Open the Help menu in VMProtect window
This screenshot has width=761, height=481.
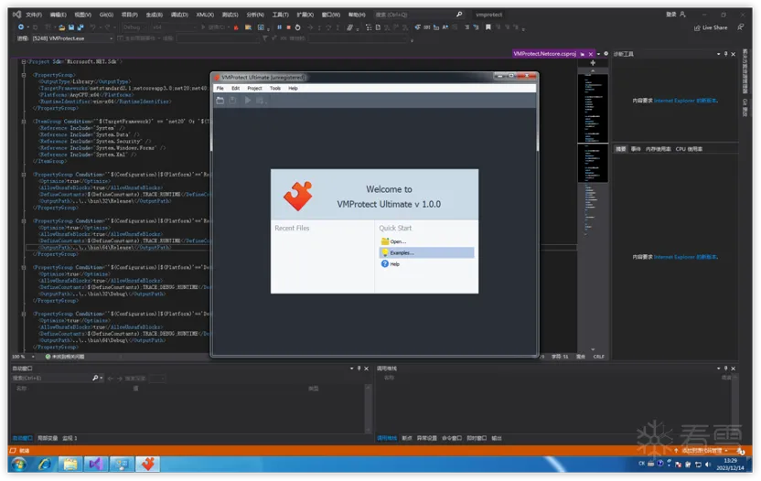(293, 89)
